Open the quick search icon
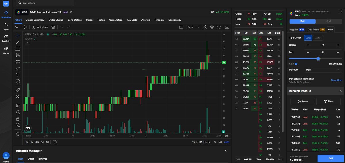The image size is (345, 163). click(205, 27)
